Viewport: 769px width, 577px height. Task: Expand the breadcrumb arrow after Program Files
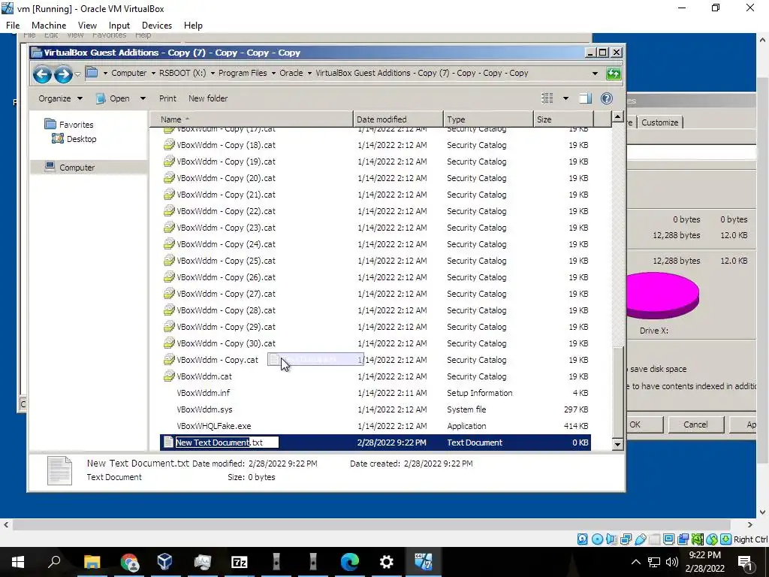[x=273, y=74]
